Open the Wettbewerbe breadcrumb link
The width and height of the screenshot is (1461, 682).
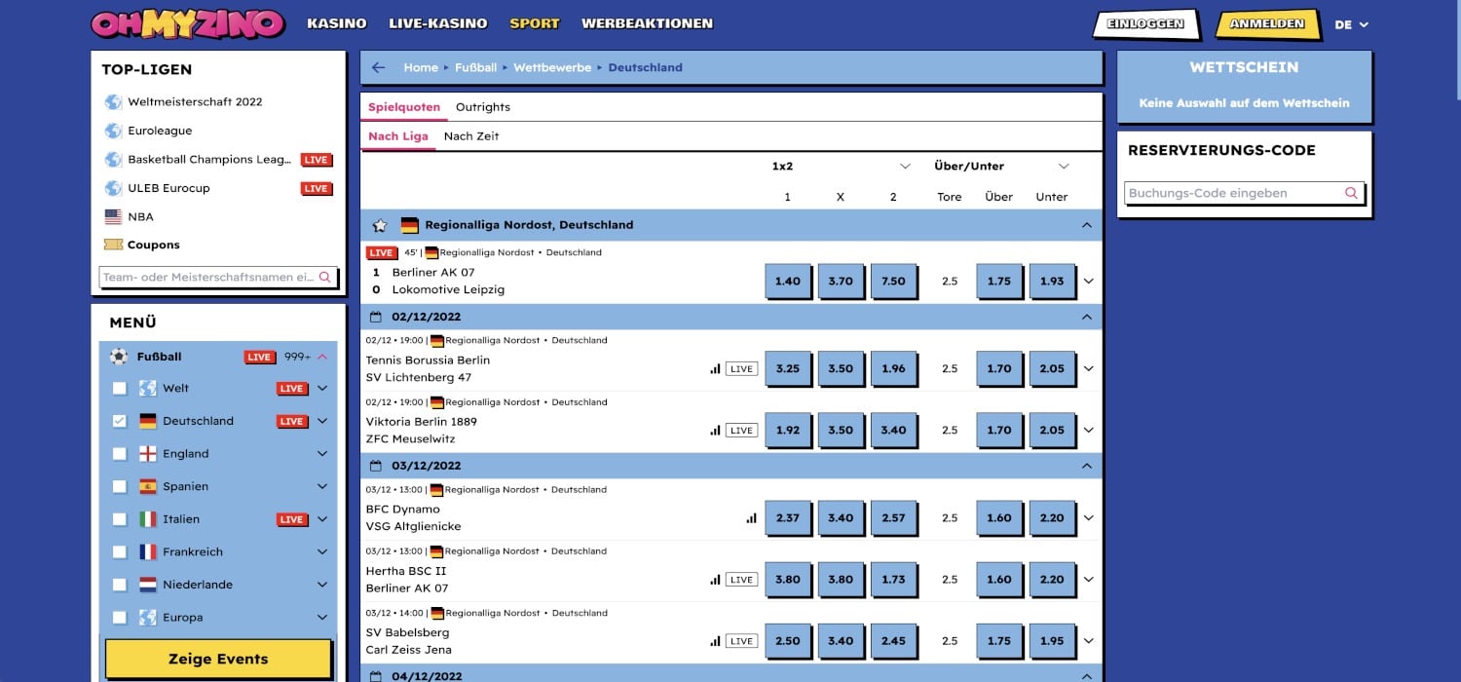click(x=552, y=67)
